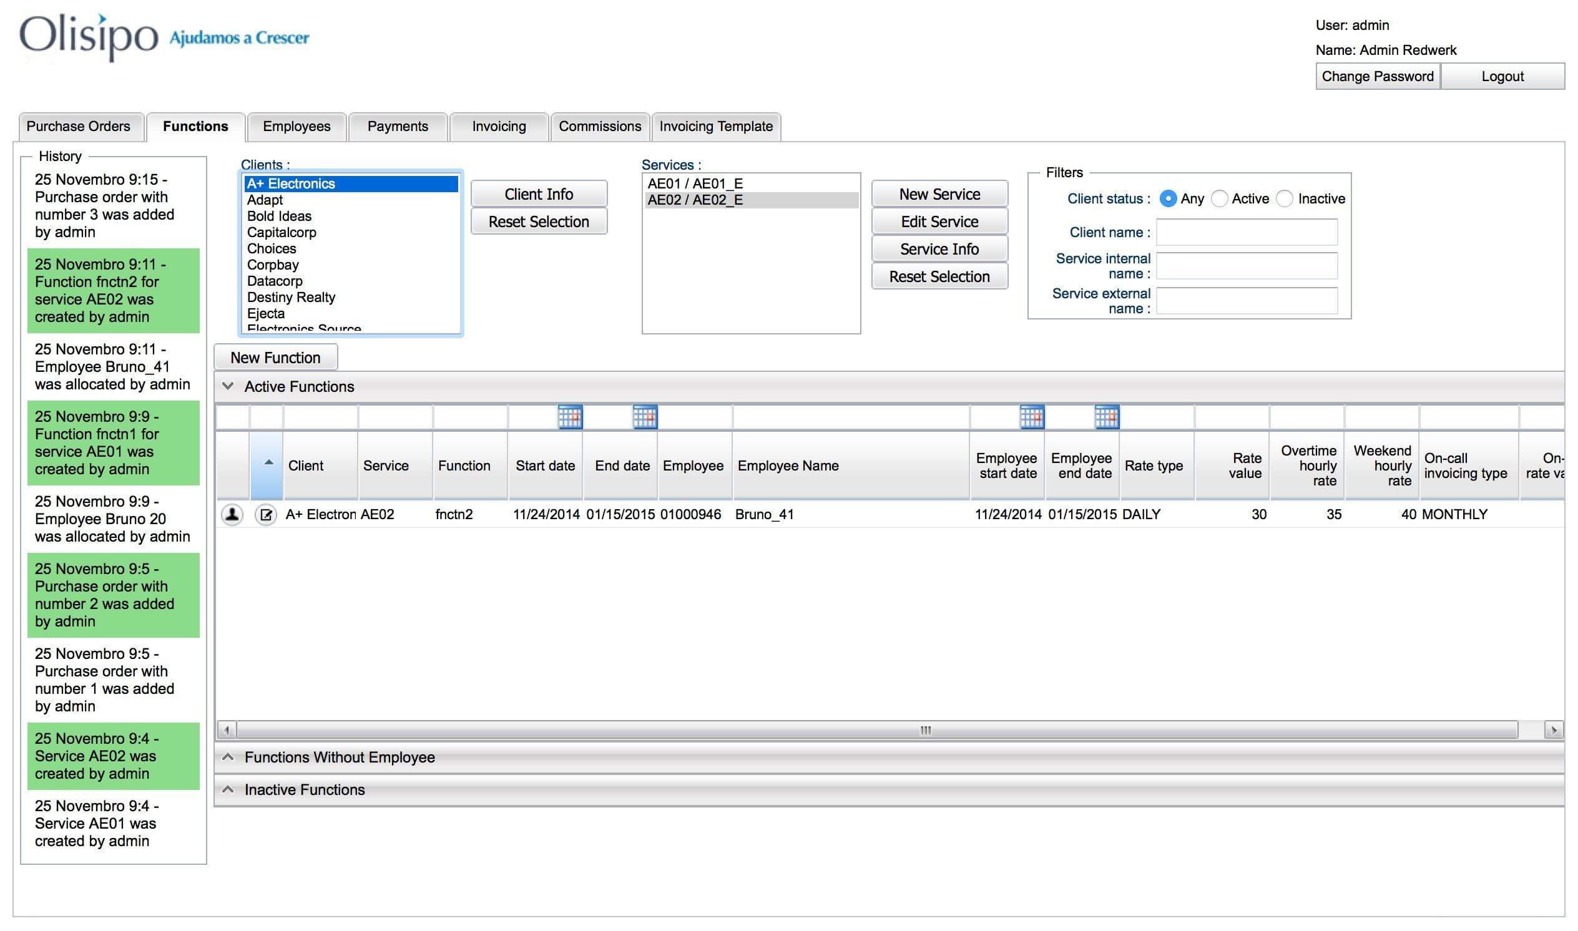Click Reset Selection under Client Info

pyautogui.click(x=539, y=222)
